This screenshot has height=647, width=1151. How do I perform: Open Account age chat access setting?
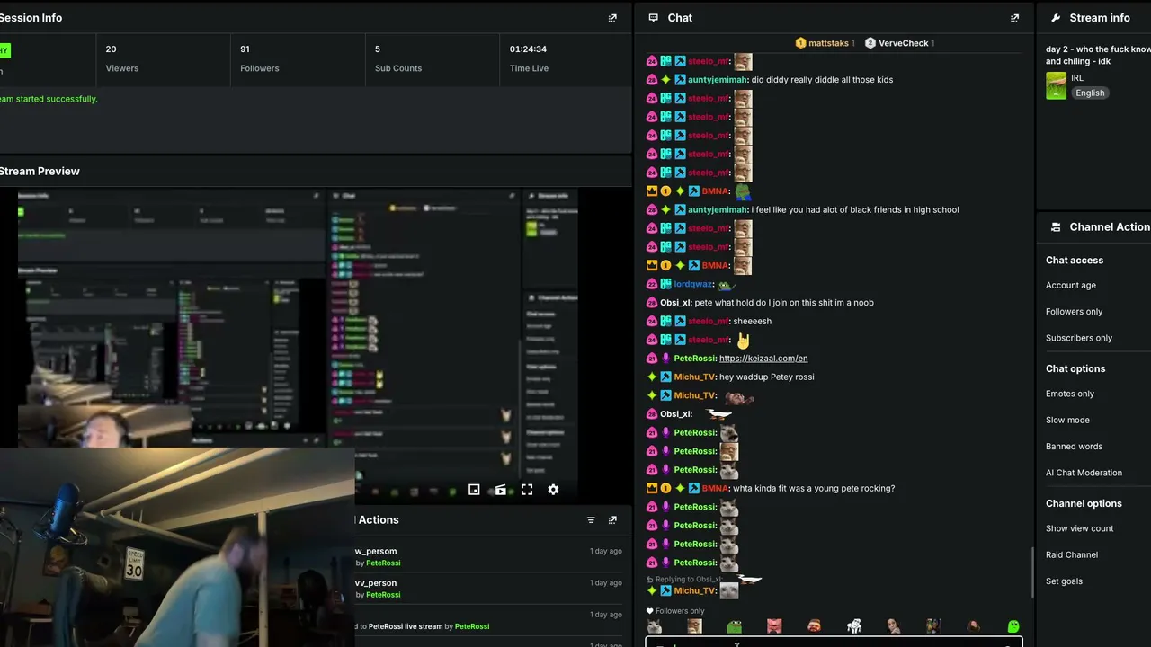pyautogui.click(x=1071, y=286)
